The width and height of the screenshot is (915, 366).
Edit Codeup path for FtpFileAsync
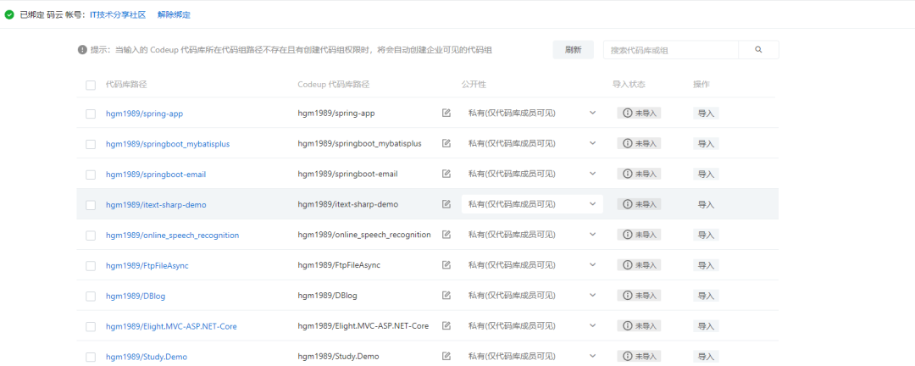(x=446, y=264)
